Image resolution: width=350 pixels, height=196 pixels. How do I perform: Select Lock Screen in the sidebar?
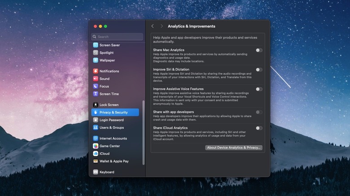coord(109,105)
